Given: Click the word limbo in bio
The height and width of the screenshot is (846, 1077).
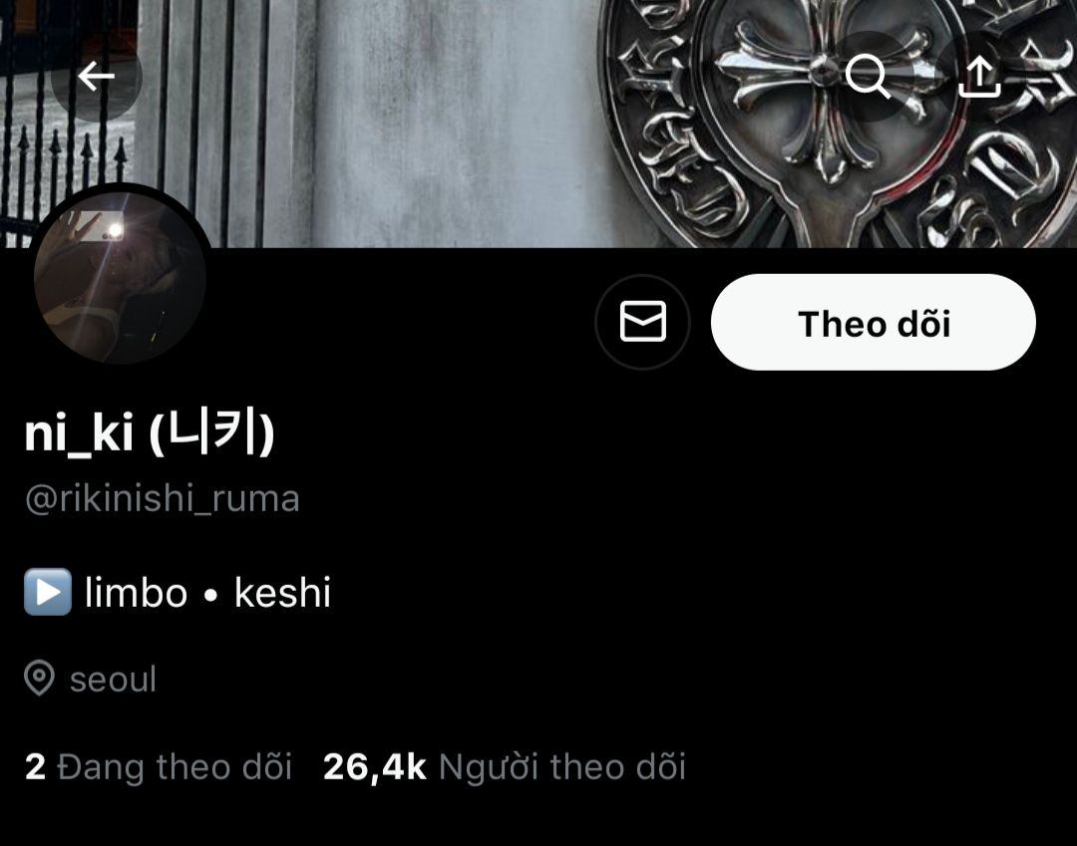Looking at the screenshot, I should [136, 592].
